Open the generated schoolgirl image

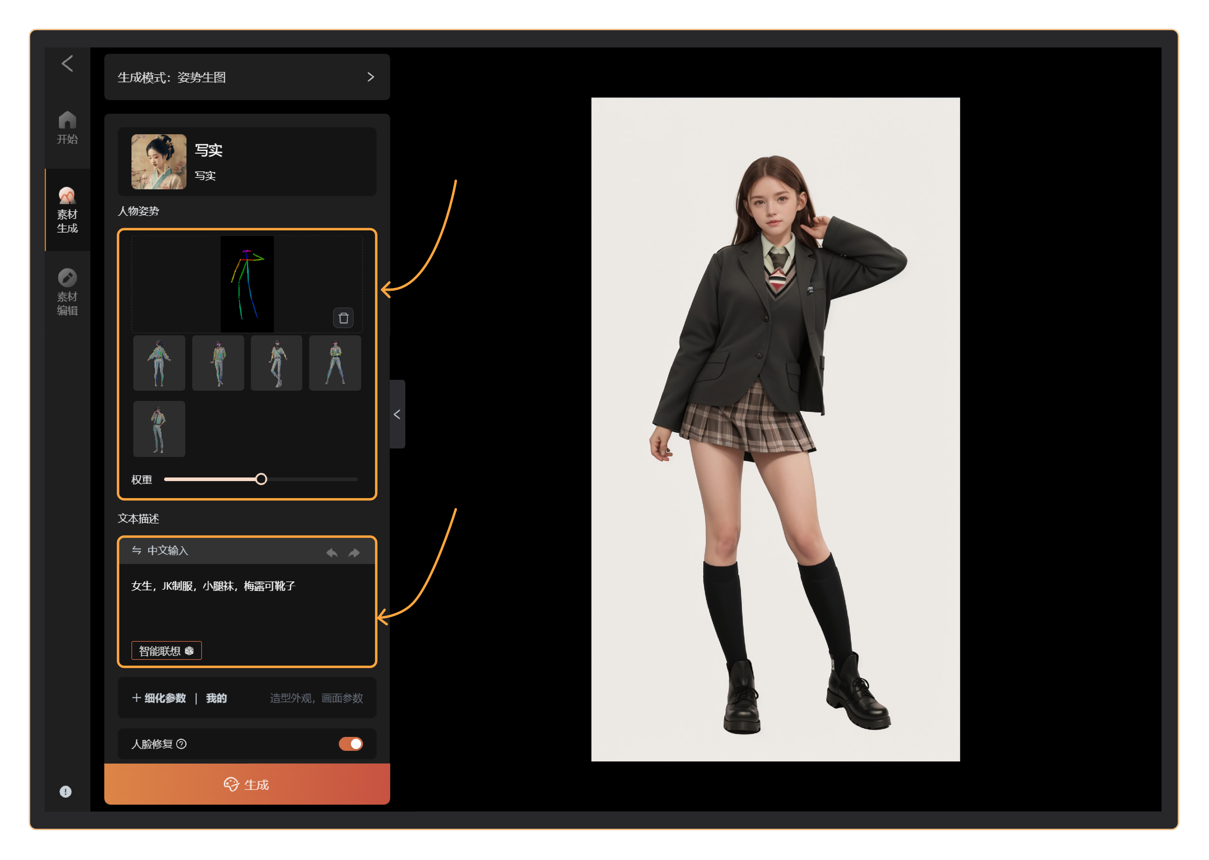[x=776, y=429]
